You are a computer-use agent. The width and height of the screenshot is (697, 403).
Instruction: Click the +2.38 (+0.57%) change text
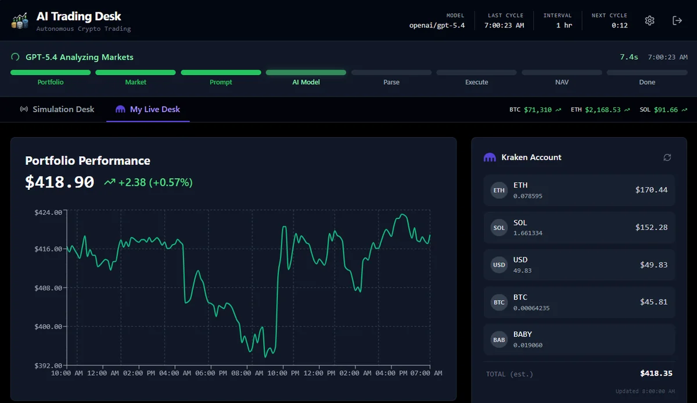pyautogui.click(x=155, y=182)
